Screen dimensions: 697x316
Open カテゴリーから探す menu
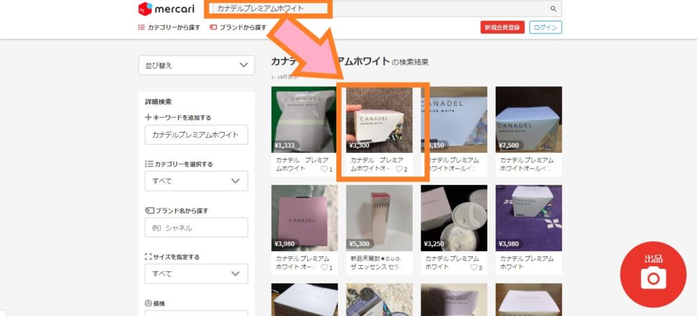click(x=169, y=27)
